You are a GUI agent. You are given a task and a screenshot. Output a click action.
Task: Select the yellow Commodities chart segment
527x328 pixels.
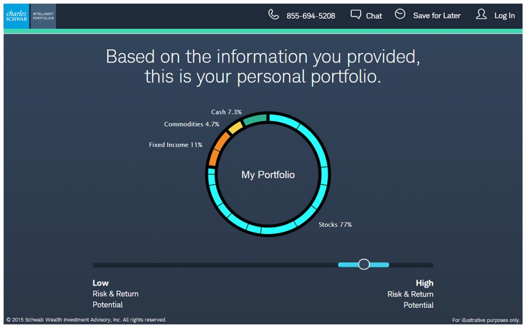pyautogui.click(x=235, y=128)
